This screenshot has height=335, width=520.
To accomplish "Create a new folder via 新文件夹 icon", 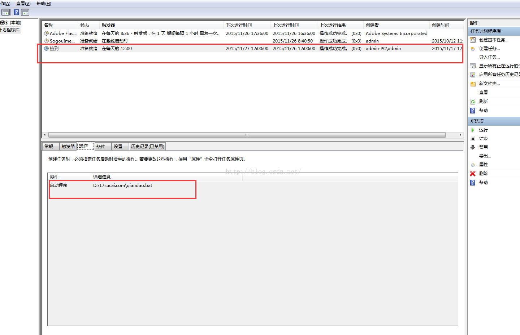I will point(473,84).
